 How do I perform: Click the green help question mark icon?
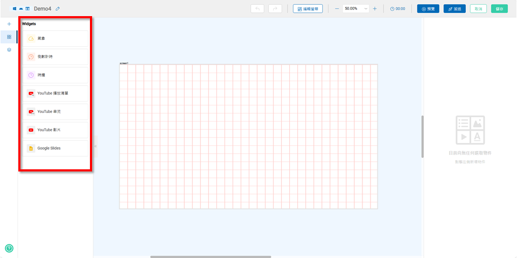(x=9, y=248)
